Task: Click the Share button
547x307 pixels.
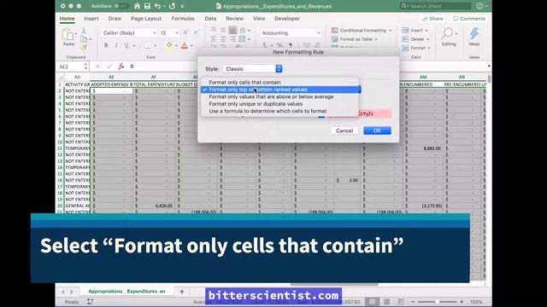Action: point(432,19)
